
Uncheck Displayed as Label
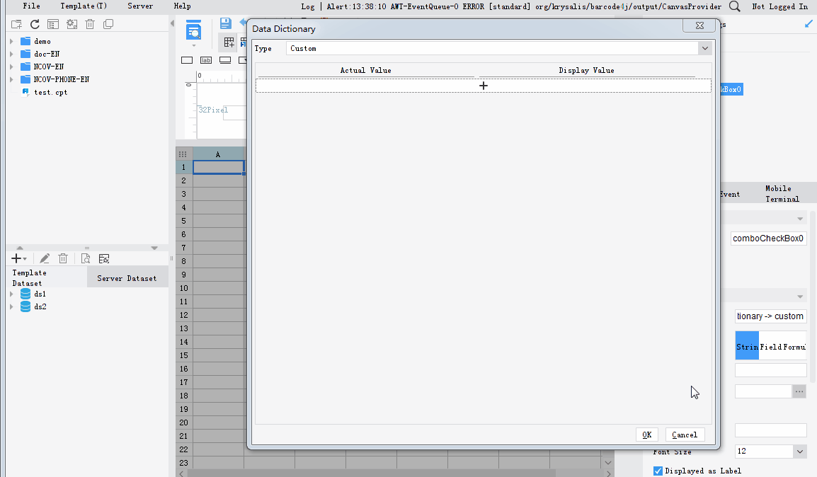(x=658, y=470)
